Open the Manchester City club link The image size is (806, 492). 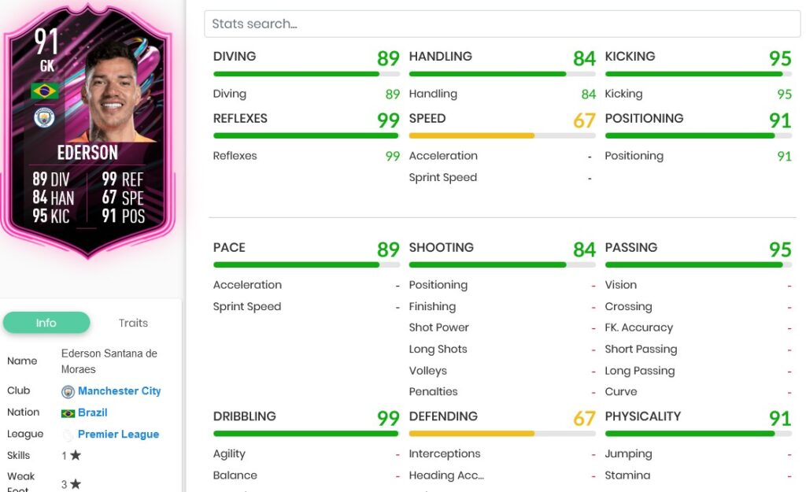click(119, 390)
